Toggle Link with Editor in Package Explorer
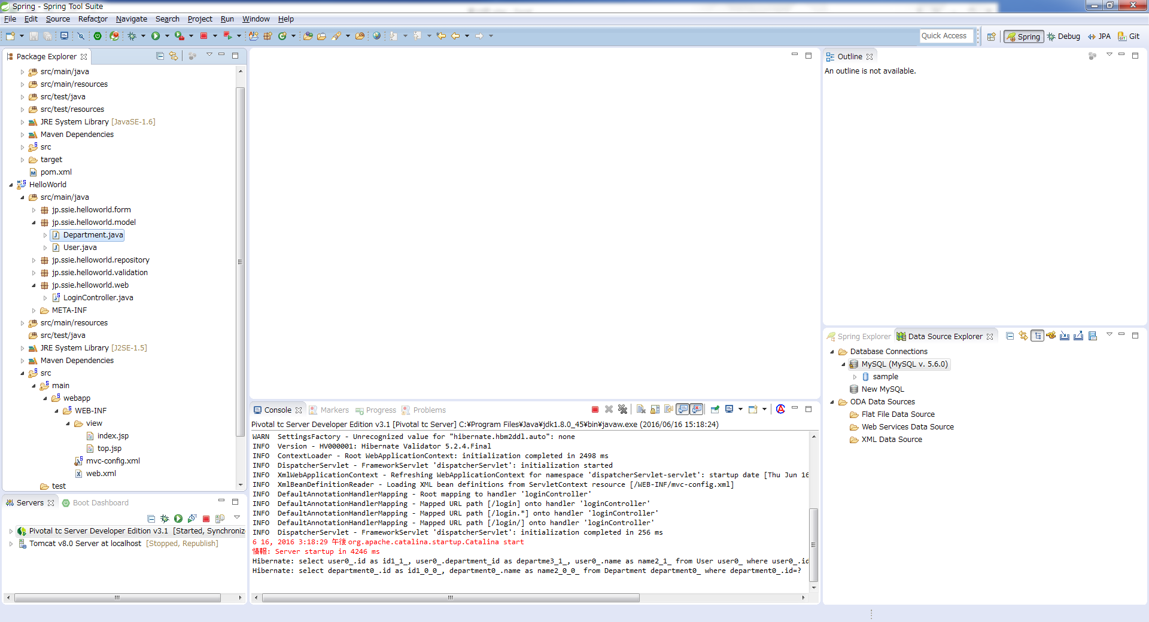The width and height of the screenshot is (1149, 622). click(x=174, y=56)
